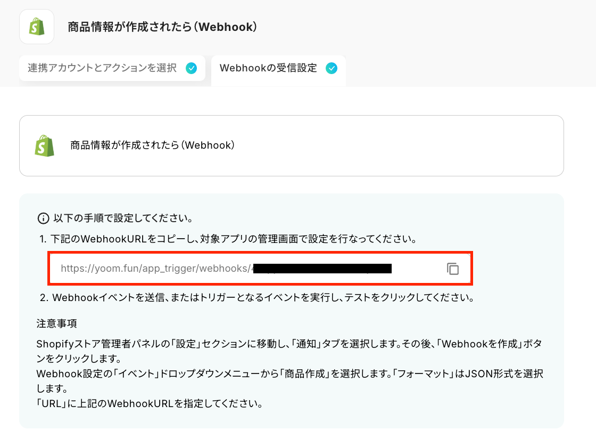Click the line 「URL」に上記のWebhookURLを指定してください

pyautogui.click(x=150, y=404)
